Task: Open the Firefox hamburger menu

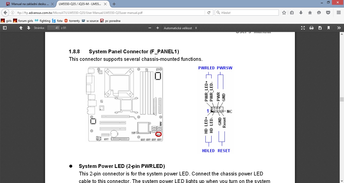Action: tap(339, 13)
